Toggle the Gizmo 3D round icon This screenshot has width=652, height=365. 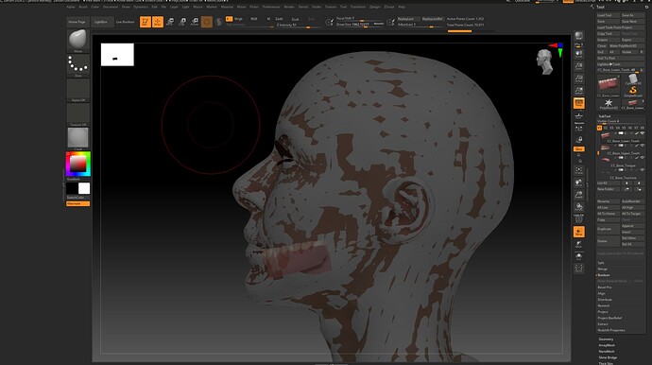[x=207, y=22]
